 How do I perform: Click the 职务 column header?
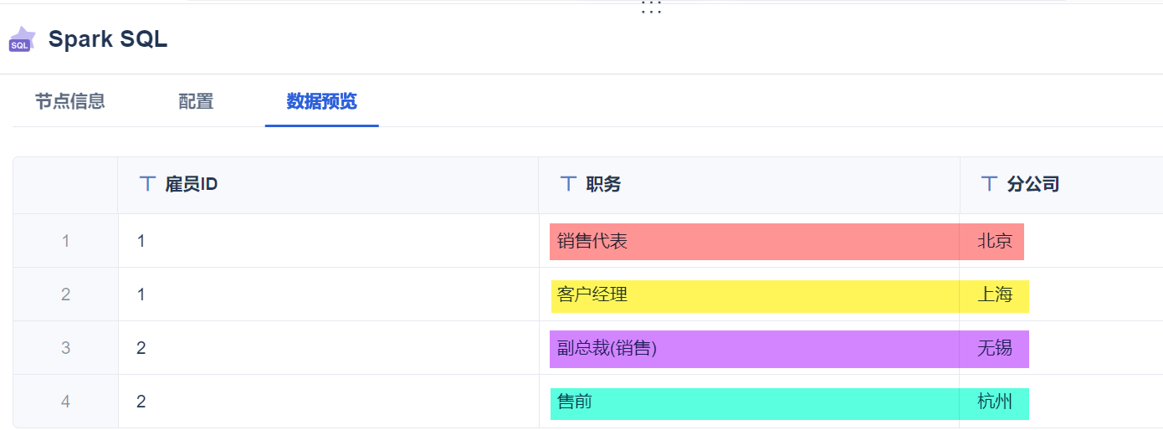tap(603, 184)
